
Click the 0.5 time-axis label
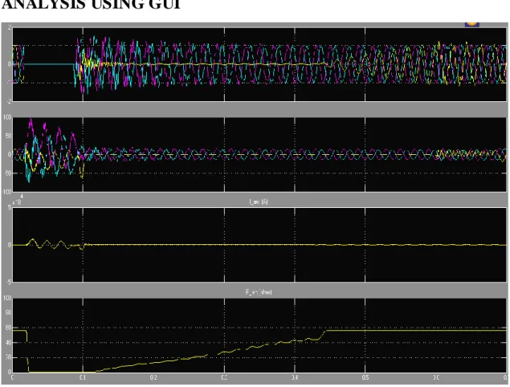point(365,377)
